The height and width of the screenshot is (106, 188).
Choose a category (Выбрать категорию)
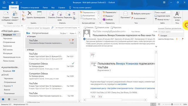[x=141, y=14]
